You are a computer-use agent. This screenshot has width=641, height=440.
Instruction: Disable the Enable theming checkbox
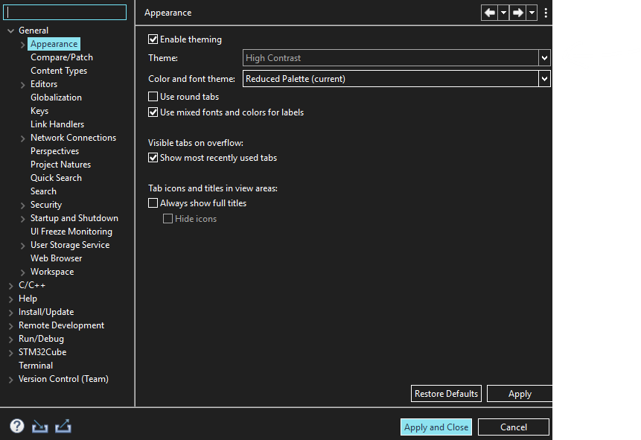coord(153,39)
